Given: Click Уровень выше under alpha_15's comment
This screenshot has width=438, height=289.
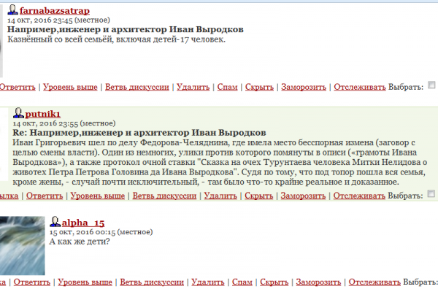Looking at the screenshot, I should [85, 282].
